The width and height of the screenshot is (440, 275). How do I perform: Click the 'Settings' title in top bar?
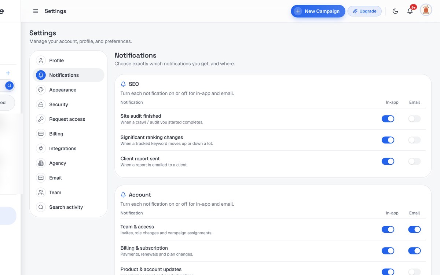pos(55,11)
